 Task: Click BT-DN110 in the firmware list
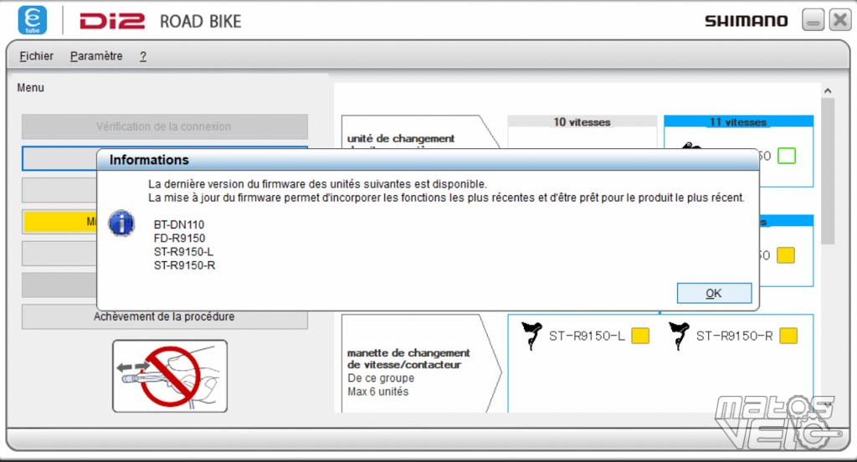(x=179, y=224)
